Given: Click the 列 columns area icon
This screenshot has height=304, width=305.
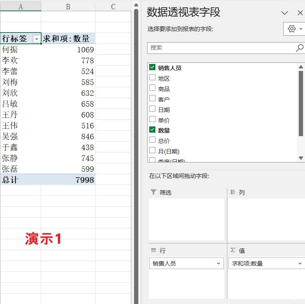Looking at the screenshot, I should (233, 192).
